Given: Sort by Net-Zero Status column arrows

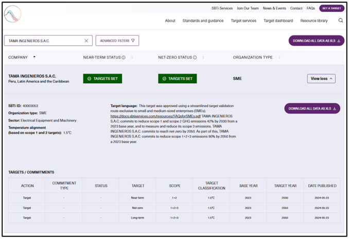Looking at the screenshot, I should [203, 58].
